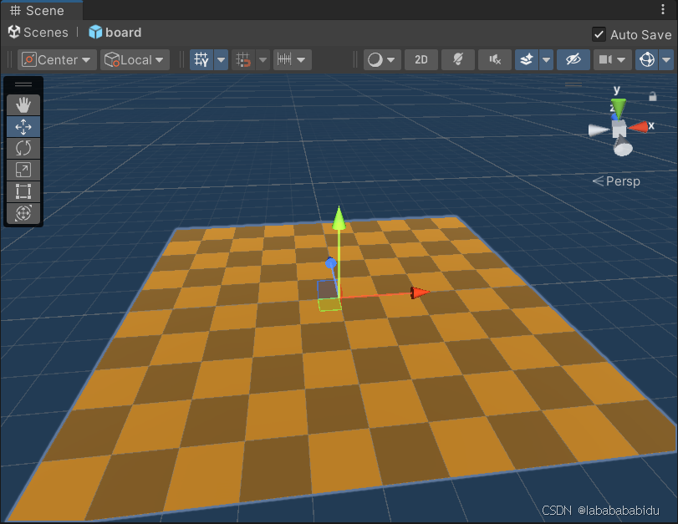Go back to Scenes breadcrumb
This screenshot has width=678, height=524.
coord(38,33)
